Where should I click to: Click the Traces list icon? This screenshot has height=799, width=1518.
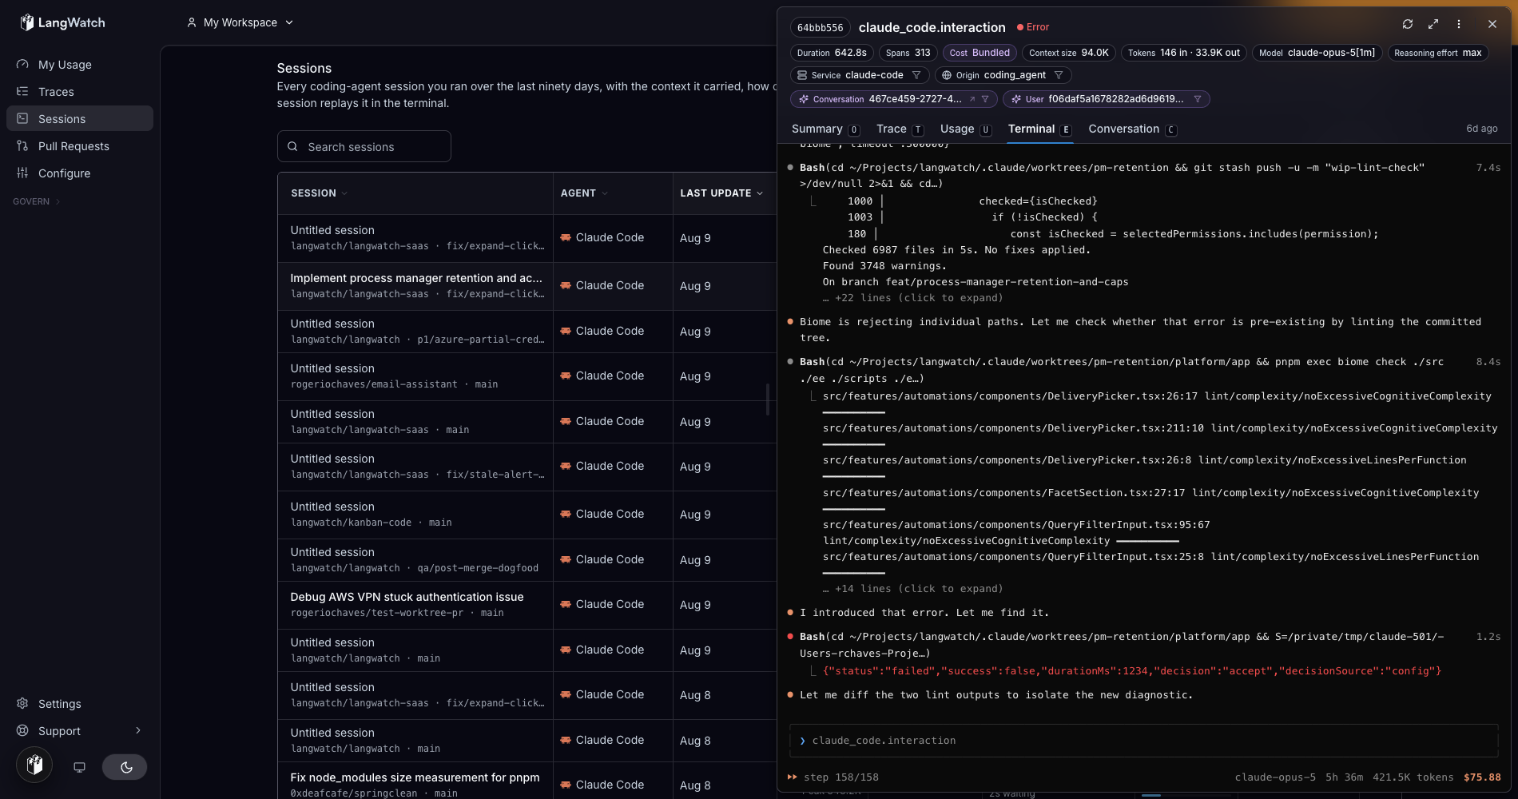pyautogui.click(x=22, y=91)
